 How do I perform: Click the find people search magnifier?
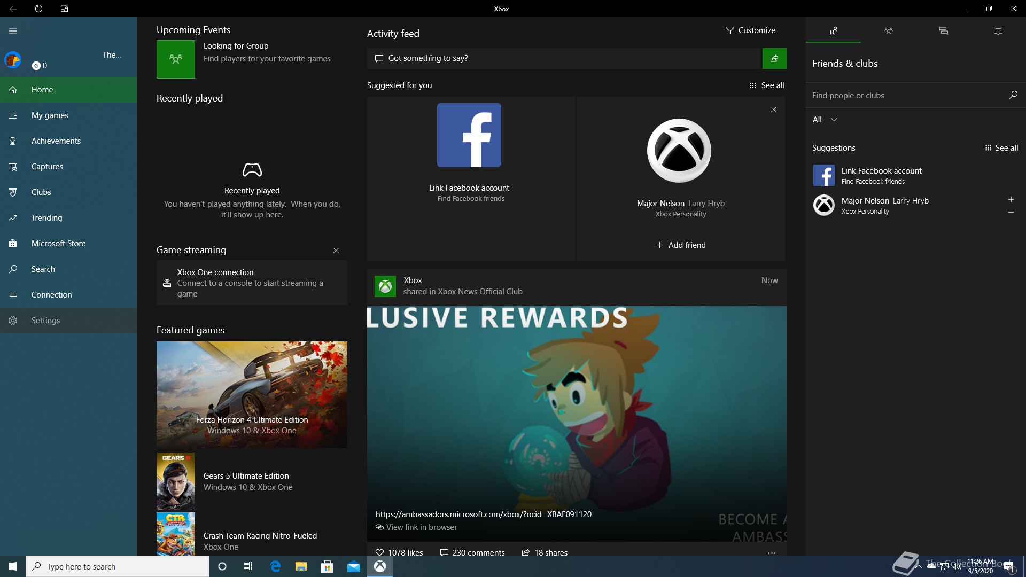1013,95
